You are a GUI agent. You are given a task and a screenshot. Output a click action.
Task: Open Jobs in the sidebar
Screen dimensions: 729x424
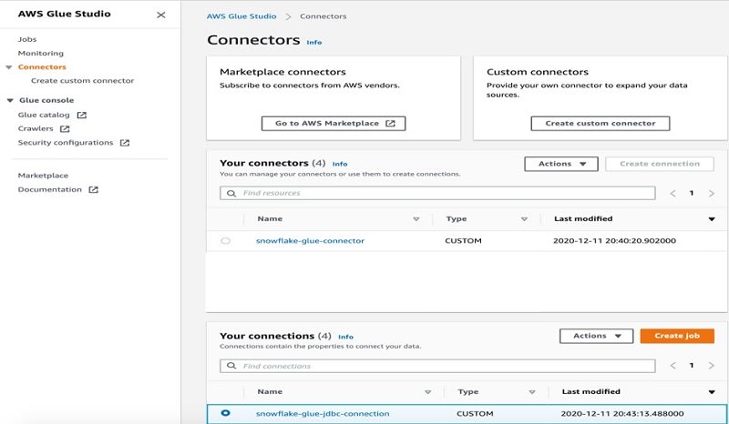coord(27,39)
